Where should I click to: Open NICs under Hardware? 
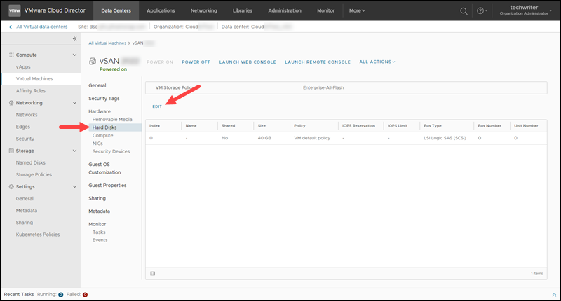click(x=97, y=143)
